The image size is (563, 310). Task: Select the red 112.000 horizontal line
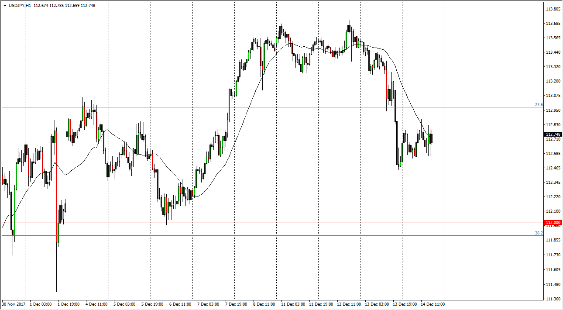click(262, 223)
